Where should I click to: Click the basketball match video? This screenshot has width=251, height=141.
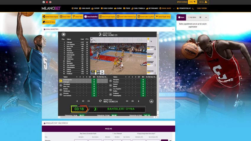pos(118,59)
